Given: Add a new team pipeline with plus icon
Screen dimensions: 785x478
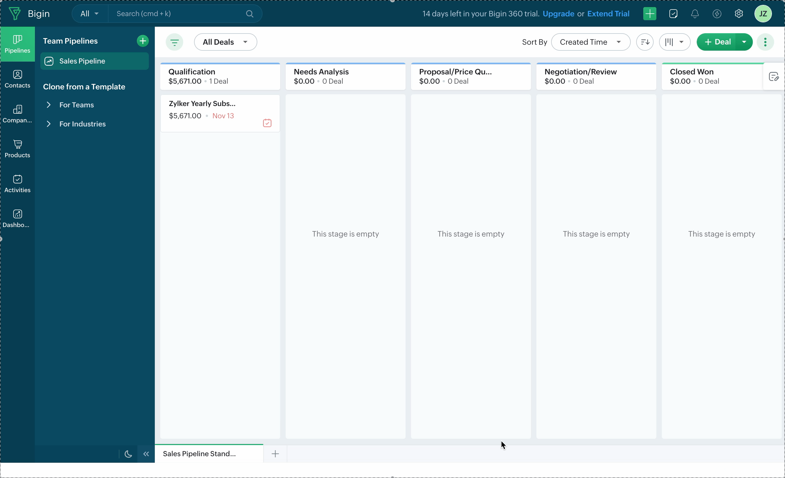Looking at the screenshot, I should tap(142, 41).
